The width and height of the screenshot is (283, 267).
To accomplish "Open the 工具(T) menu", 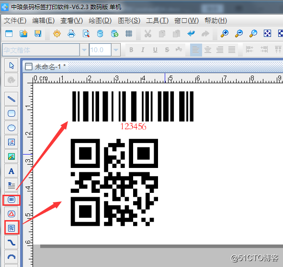I will 157,21.
